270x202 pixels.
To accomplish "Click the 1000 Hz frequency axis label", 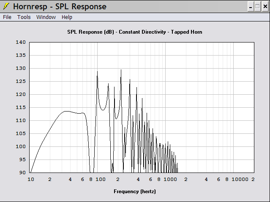I will pos(170,179).
